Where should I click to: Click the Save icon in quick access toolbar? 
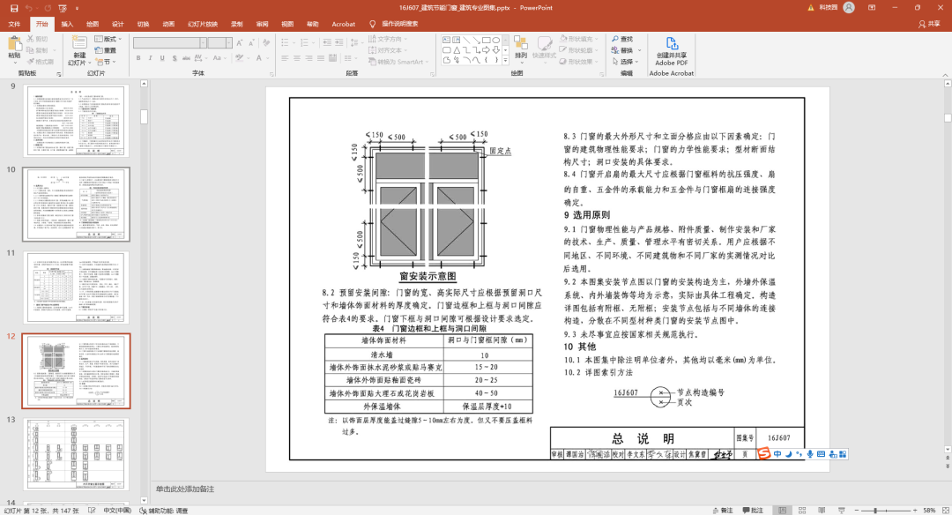pyautogui.click(x=14, y=8)
